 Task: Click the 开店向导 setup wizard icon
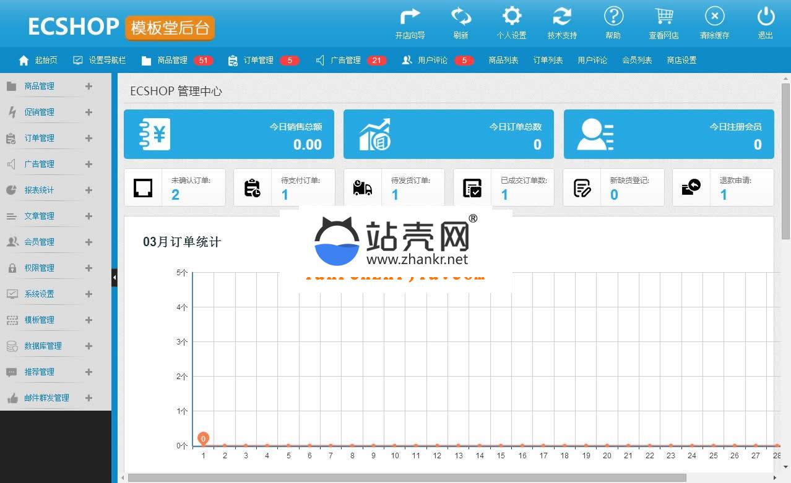click(x=410, y=17)
